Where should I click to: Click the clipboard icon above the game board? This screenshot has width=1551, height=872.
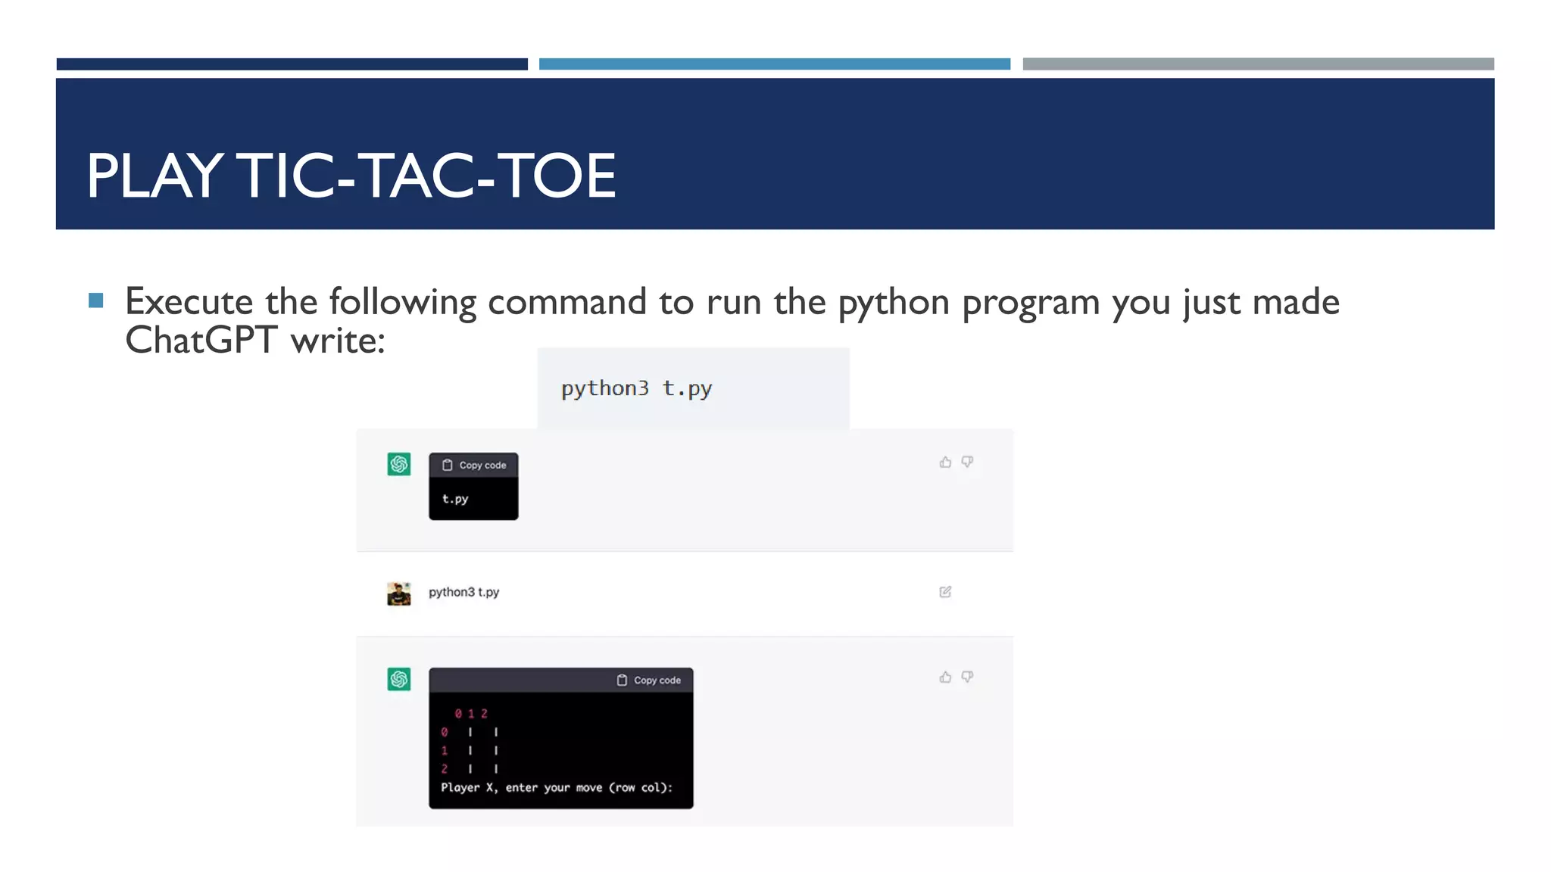(622, 680)
